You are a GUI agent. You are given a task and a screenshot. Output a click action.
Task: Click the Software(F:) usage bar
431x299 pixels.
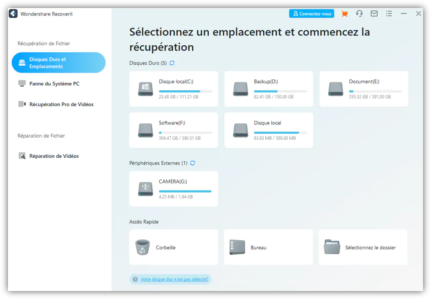coord(185,133)
